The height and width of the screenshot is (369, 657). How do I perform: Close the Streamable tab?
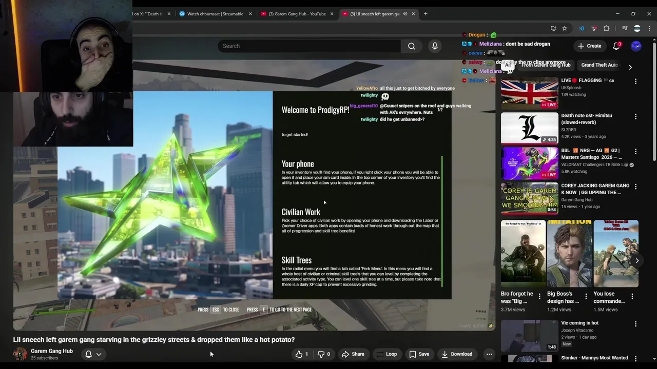(x=250, y=14)
